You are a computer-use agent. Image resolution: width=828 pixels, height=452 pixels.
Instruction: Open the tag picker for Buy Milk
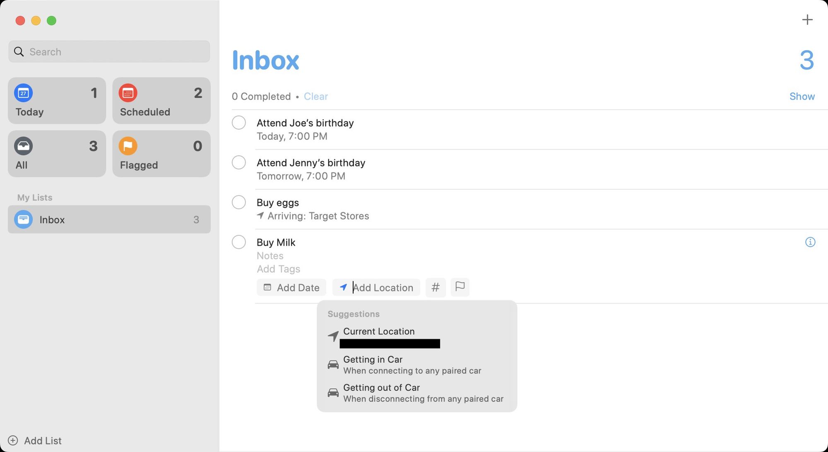(x=436, y=287)
